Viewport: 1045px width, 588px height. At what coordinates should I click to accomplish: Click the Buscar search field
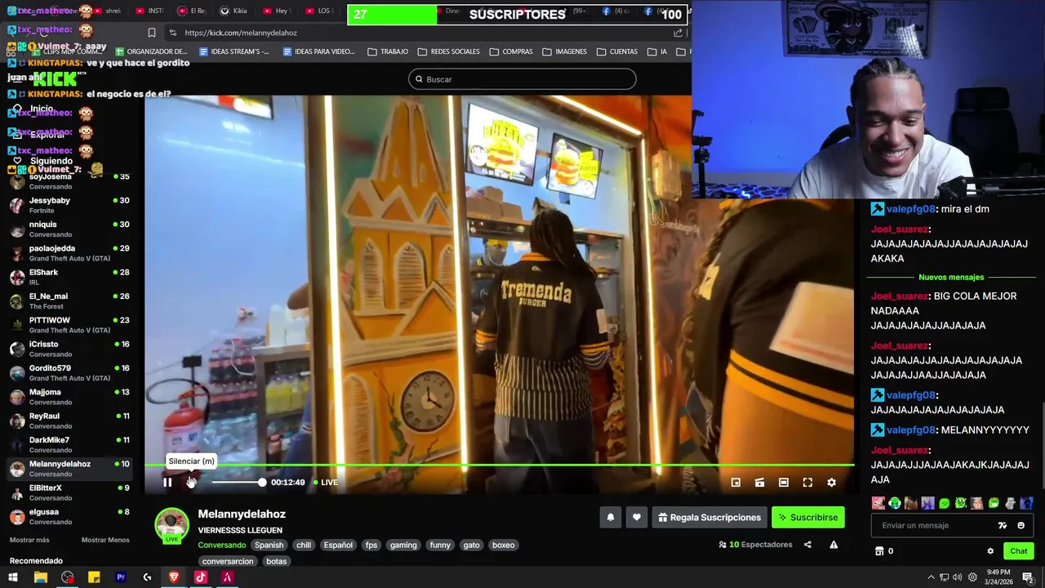point(522,79)
